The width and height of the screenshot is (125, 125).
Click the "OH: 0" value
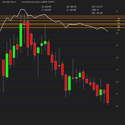coord(95,10)
